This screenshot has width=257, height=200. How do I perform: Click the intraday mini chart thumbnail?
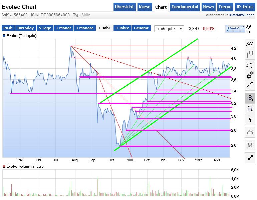(235, 29)
